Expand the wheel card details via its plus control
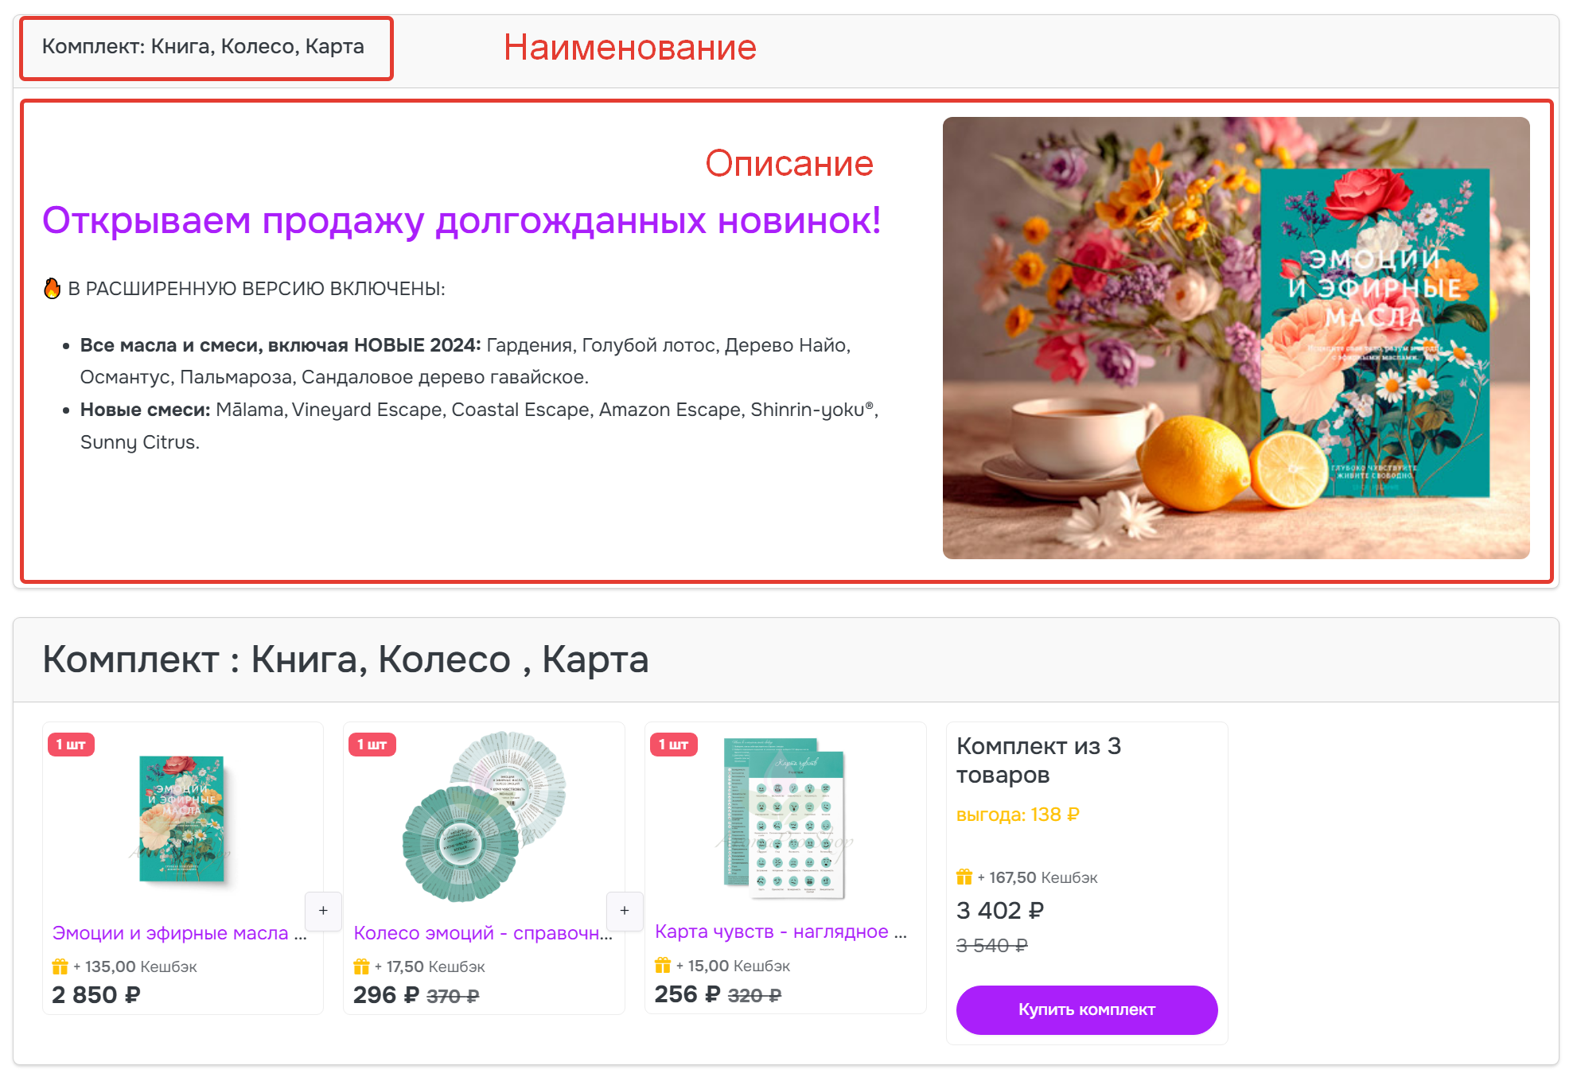1577x1085 pixels. coord(625,911)
